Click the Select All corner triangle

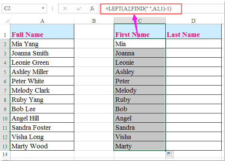4,21
